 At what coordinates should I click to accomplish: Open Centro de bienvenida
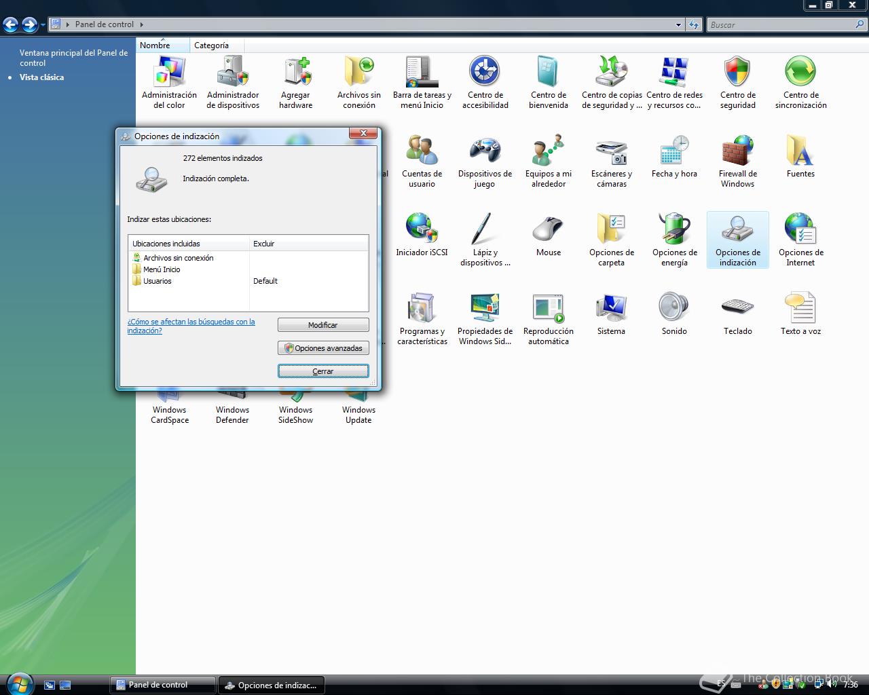[549, 83]
